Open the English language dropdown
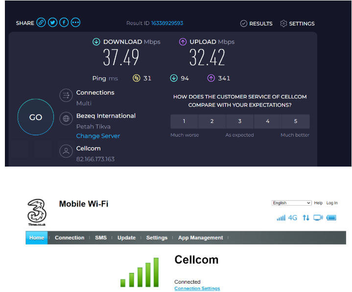Image resolution: width=352 pixels, height=292 pixels. 292,203
